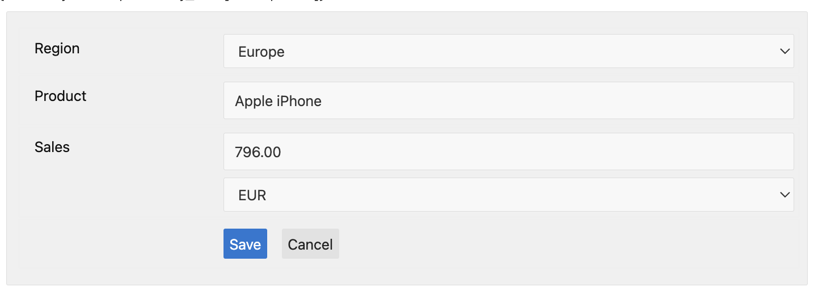835x295 pixels.
Task: Click the Product field label
Action: [60, 96]
